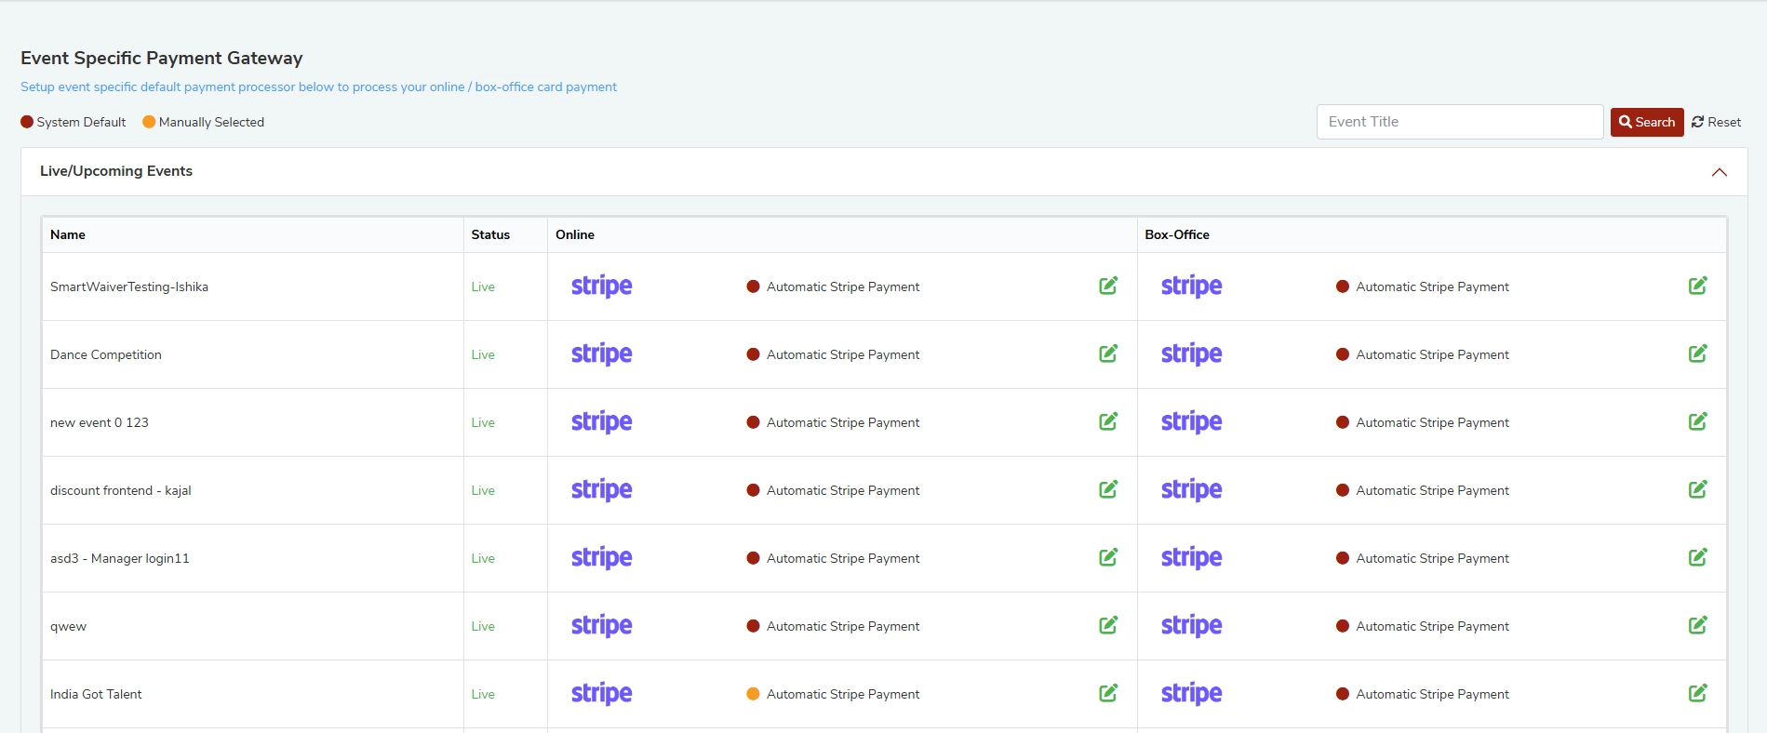
Task: Select event name India Got Talent
Action: click(x=96, y=694)
